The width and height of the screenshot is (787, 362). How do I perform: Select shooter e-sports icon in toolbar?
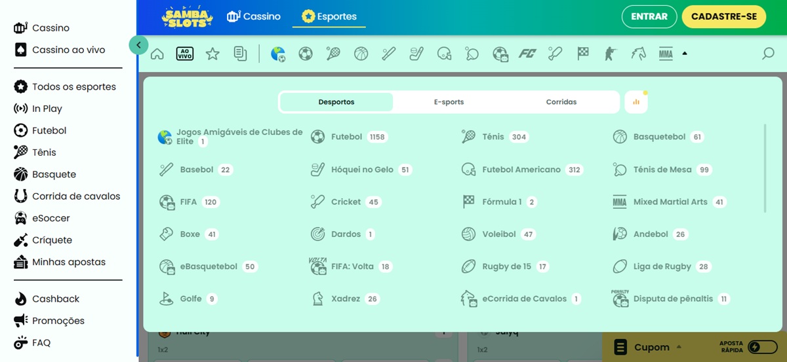point(611,54)
